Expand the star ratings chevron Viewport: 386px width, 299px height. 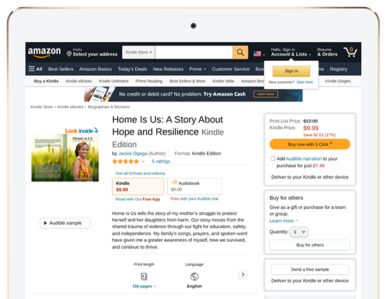(143, 161)
